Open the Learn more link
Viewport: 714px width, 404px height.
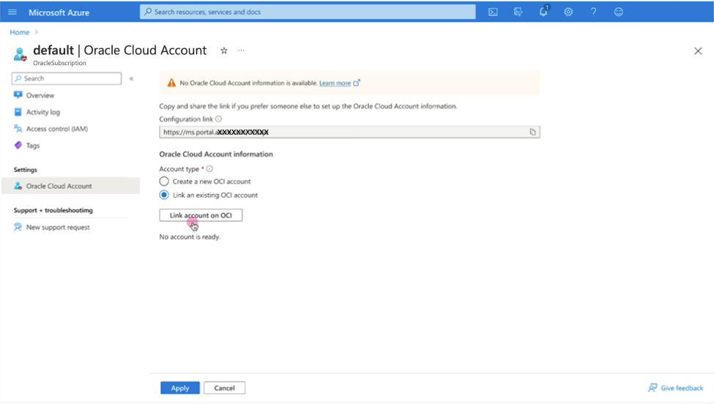point(335,83)
